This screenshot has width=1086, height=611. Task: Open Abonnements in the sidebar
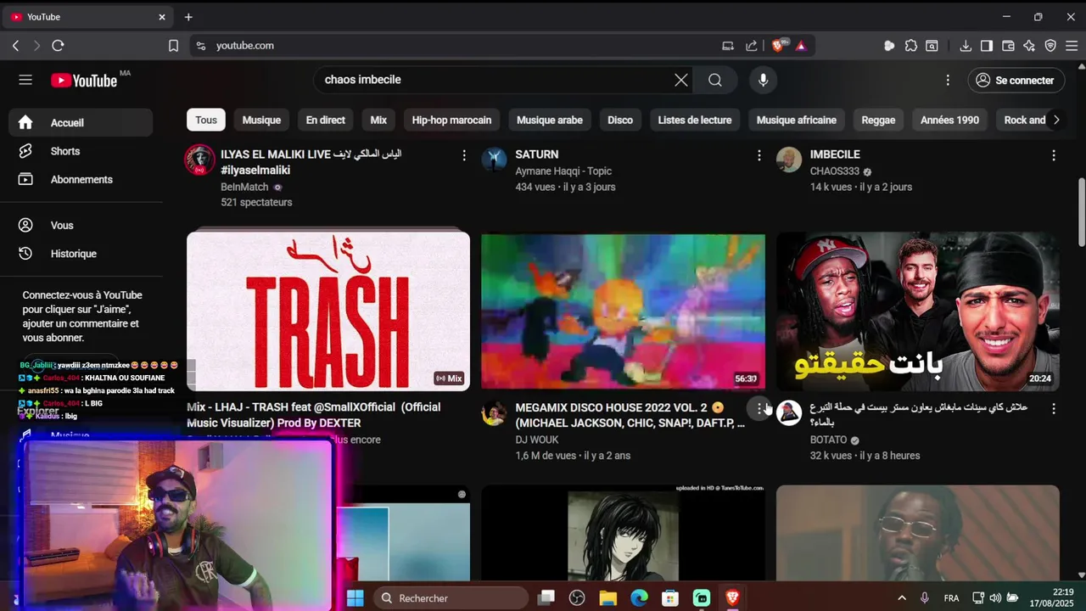[x=81, y=180]
